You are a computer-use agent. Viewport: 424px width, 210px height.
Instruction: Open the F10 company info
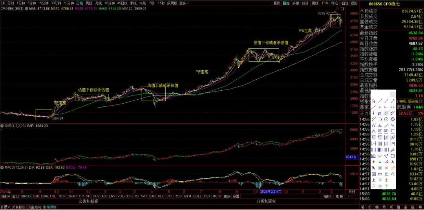pyautogui.click(x=325, y=3)
